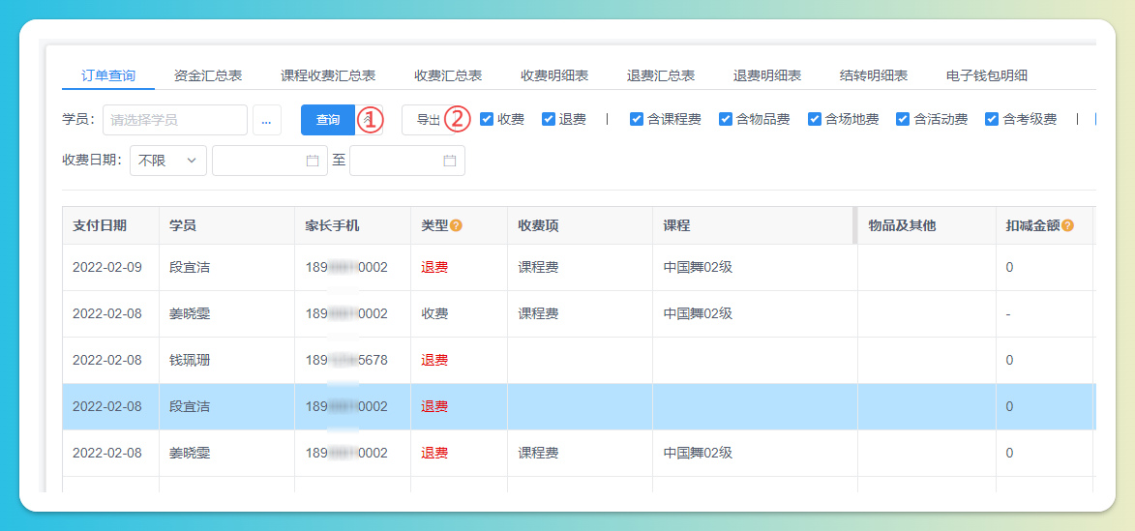Click 退费 in the 钱珮珊 row
The width and height of the screenshot is (1135, 531).
click(434, 360)
